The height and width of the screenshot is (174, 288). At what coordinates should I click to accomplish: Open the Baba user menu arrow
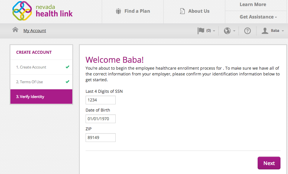(283, 31)
